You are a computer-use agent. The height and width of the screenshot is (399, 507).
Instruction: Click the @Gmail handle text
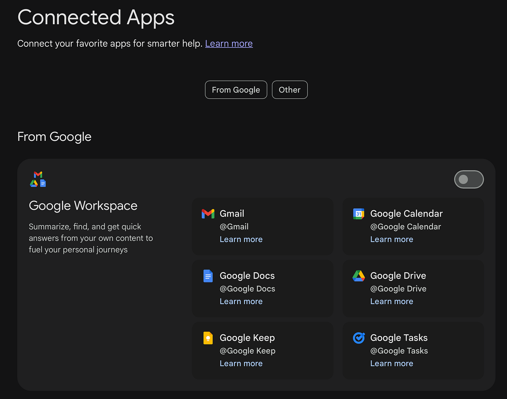tap(234, 227)
